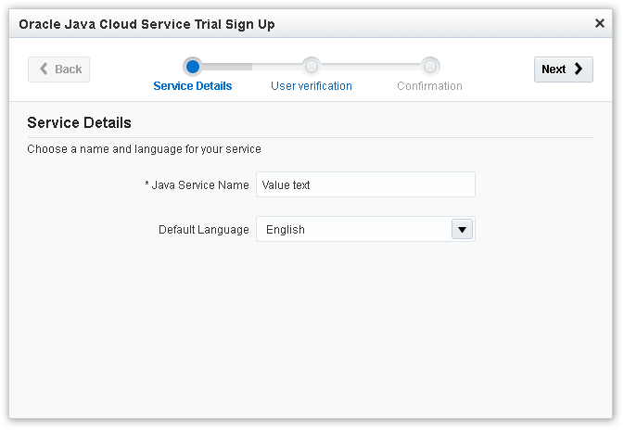Click the Next button label

(x=554, y=70)
